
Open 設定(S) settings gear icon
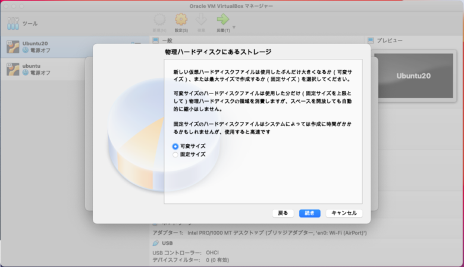click(181, 19)
